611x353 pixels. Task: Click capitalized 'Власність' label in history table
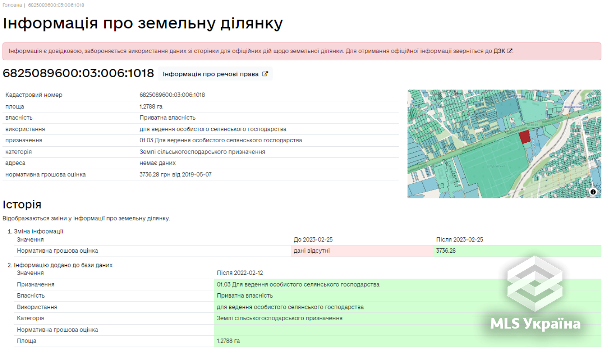point(31,296)
